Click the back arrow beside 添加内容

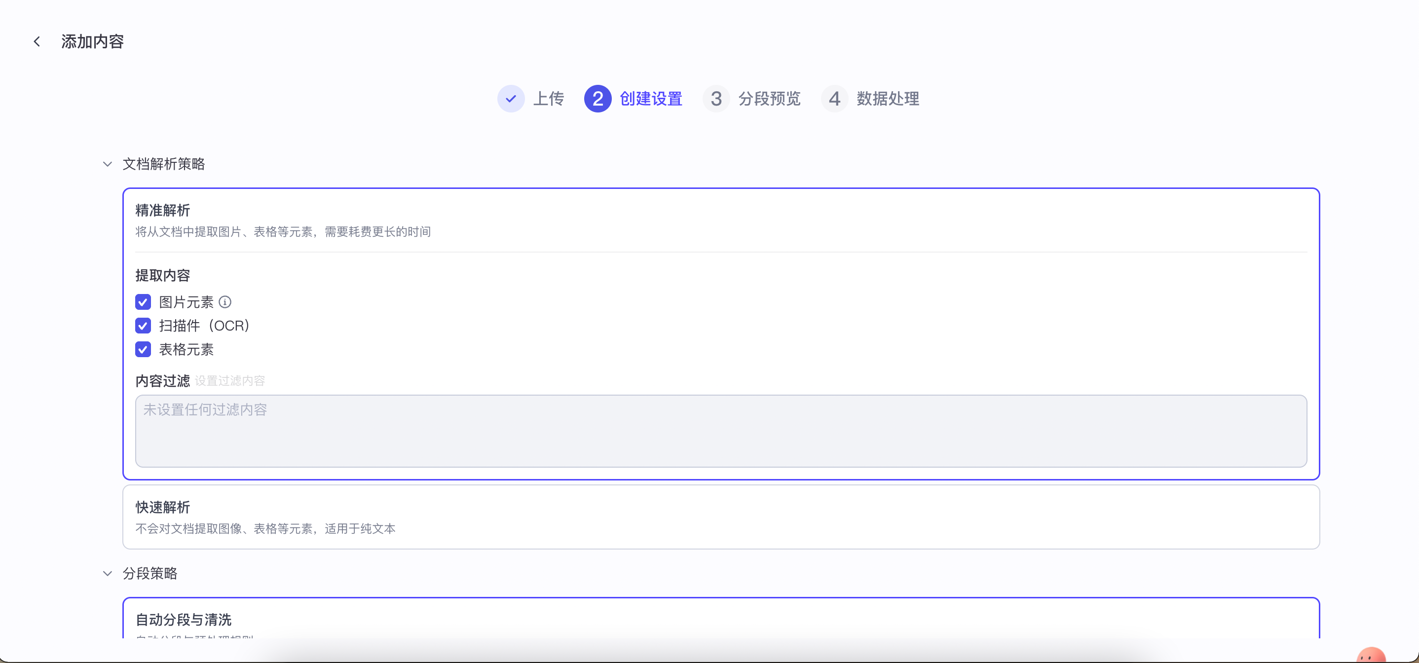[x=37, y=41]
